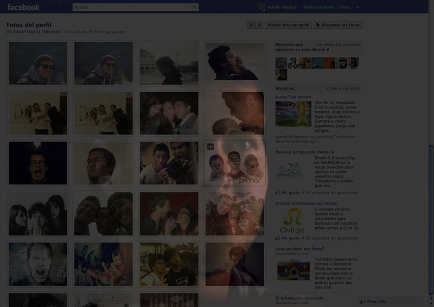Switch to grid view of photos

[x=252, y=25]
